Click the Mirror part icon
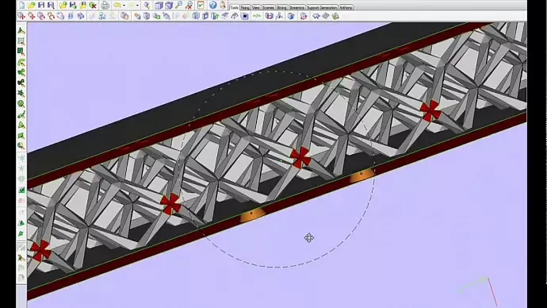Viewport: 547px width, 308px height. [71, 16]
